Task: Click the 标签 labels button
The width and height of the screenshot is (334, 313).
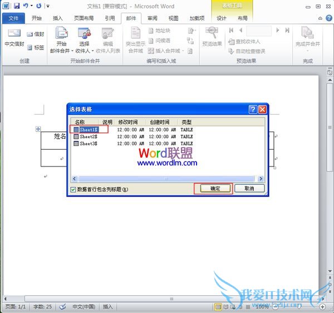Action: [36, 47]
